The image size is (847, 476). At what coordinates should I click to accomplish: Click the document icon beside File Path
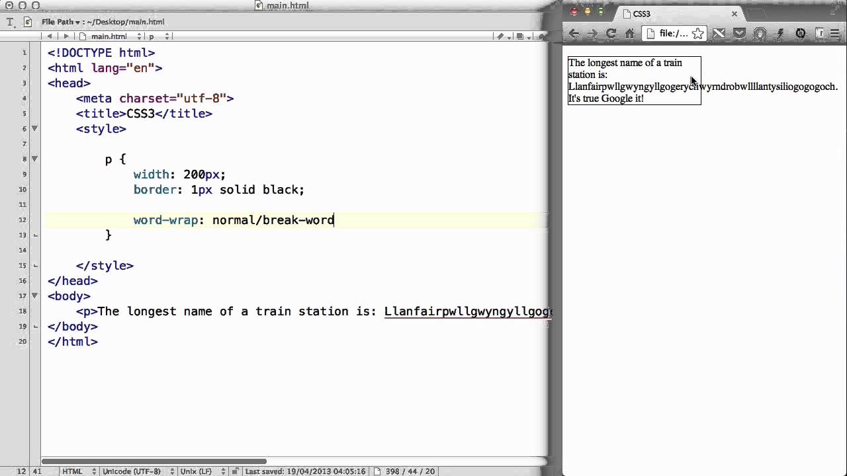coord(28,22)
